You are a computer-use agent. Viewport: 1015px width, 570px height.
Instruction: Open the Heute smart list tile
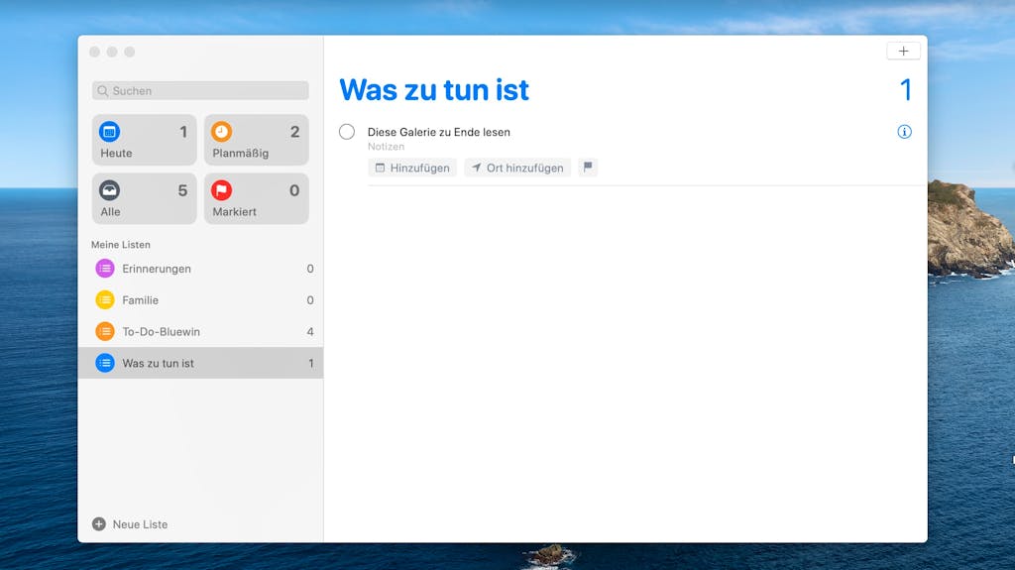coord(144,140)
